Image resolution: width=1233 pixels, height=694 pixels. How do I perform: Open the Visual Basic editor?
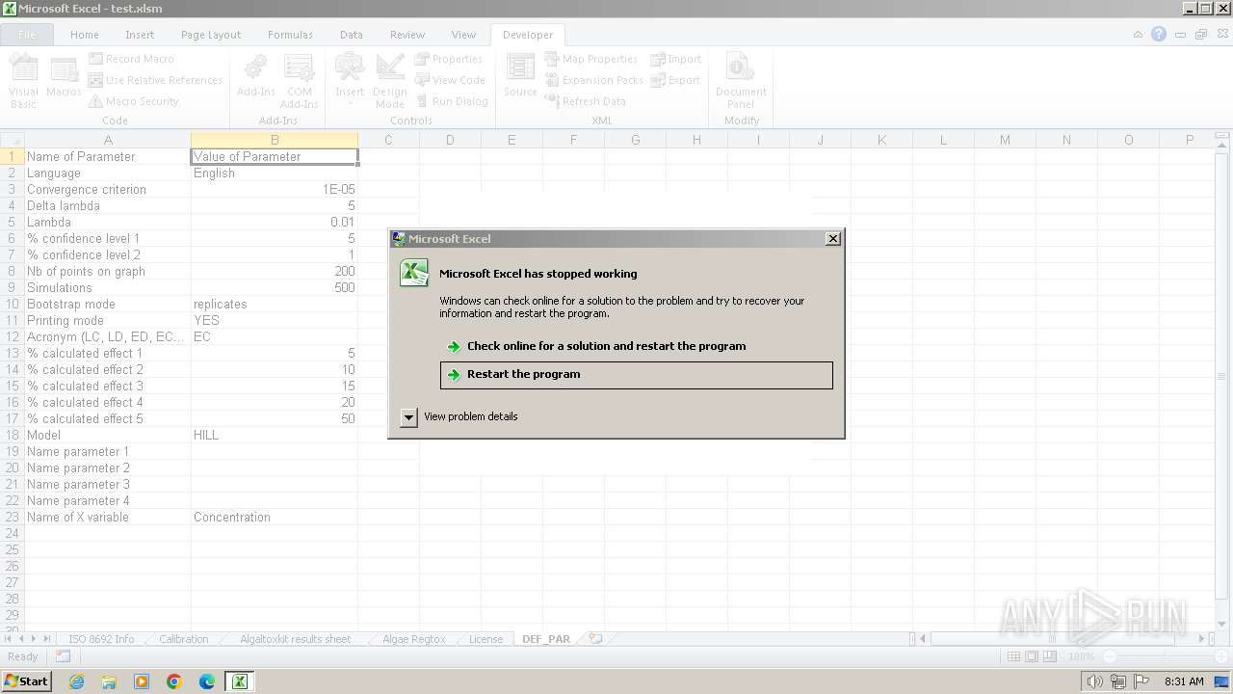[x=24, y=82]
